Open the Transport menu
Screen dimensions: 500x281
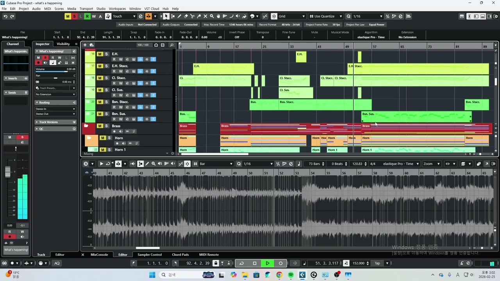86,9
